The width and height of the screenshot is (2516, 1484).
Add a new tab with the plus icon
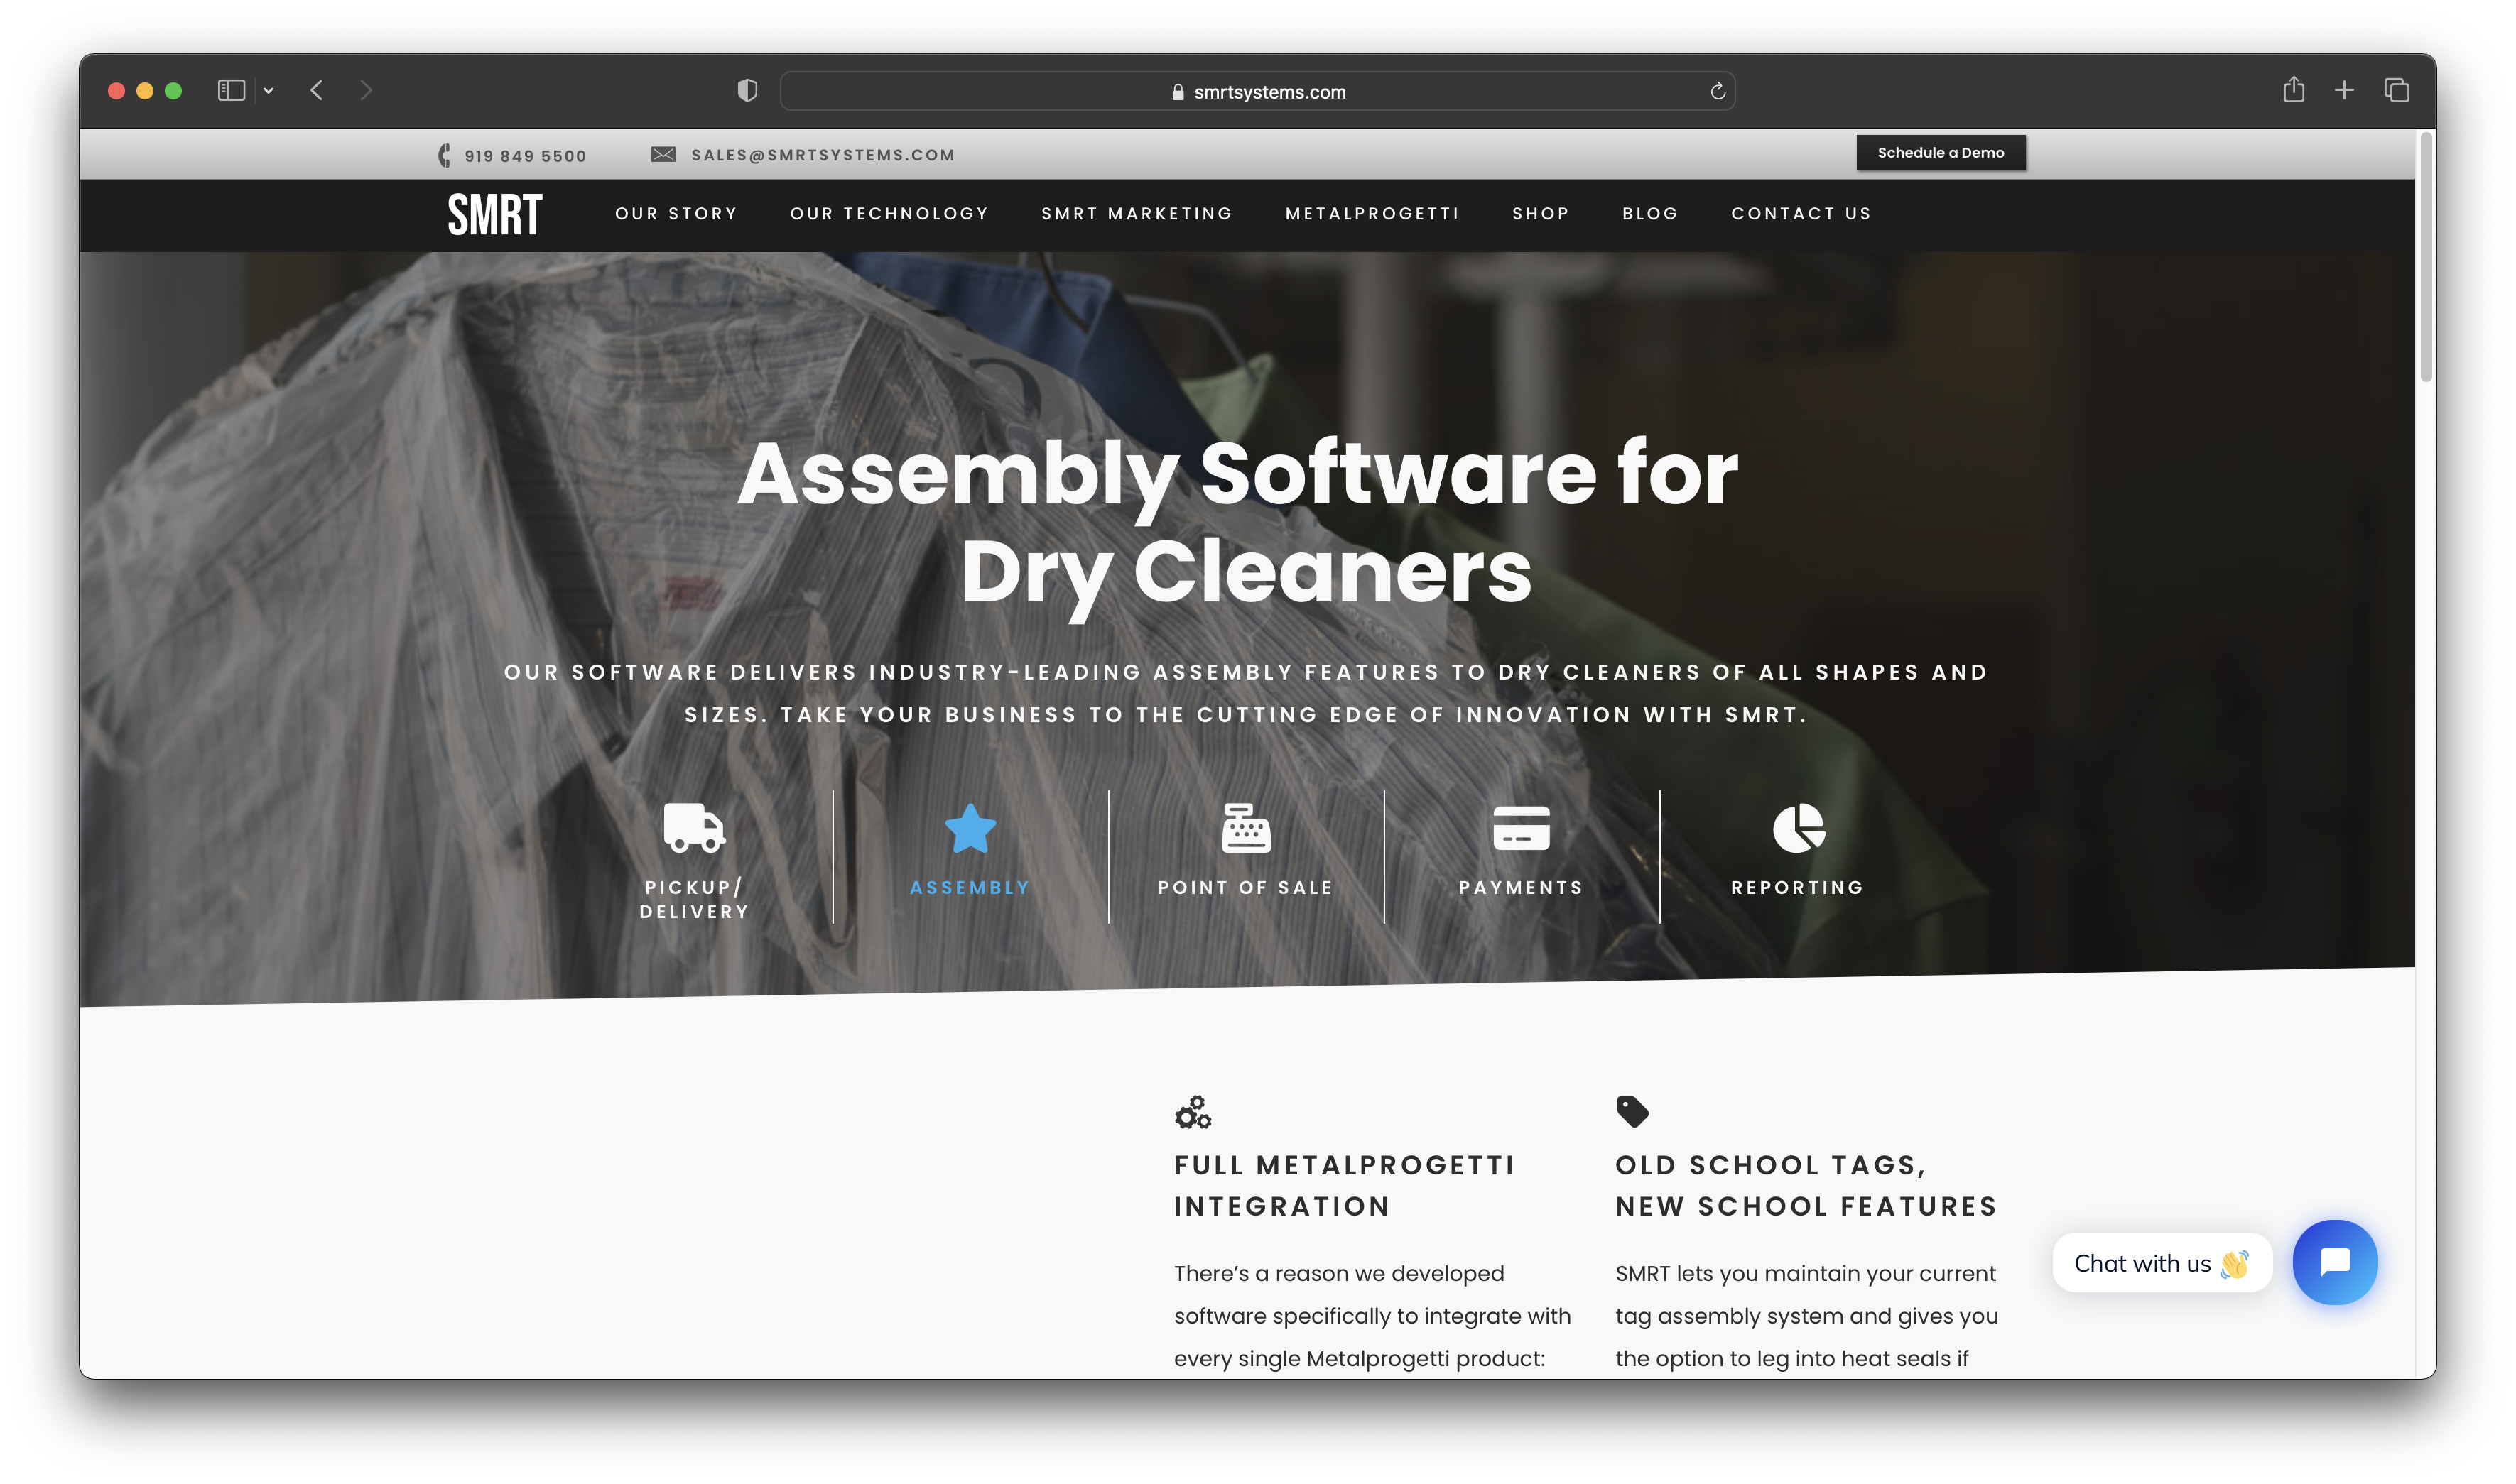tap(2344, 91)
